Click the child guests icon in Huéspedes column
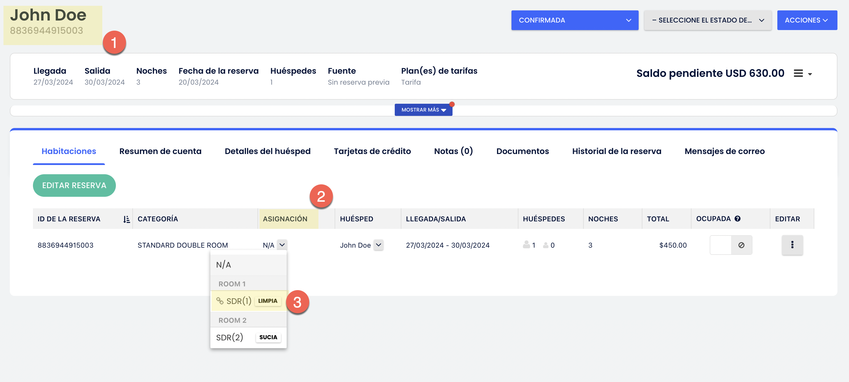 coord(546,245)
